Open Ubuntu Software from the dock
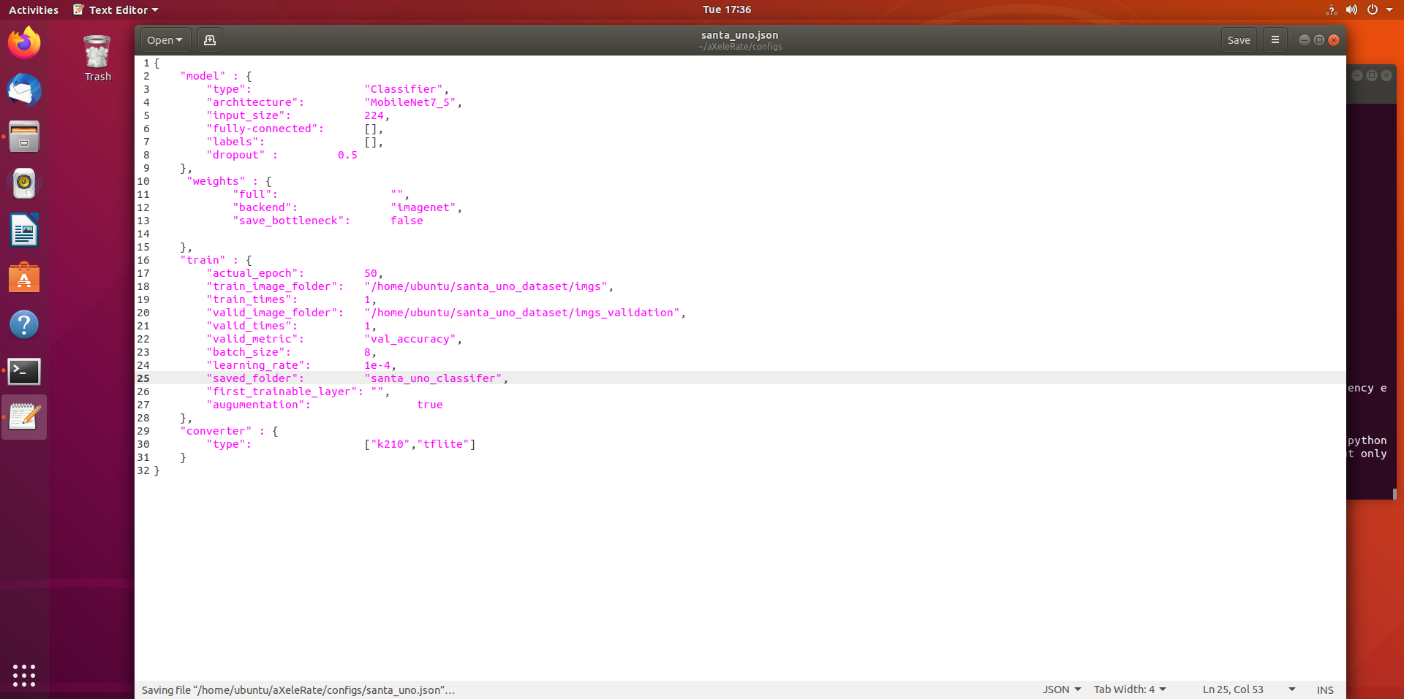 point(24,277)
